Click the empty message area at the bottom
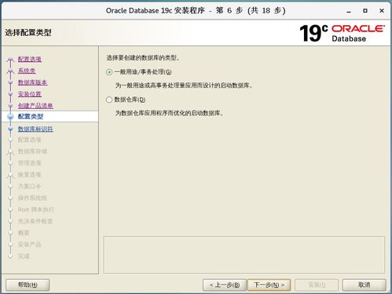Image resolution: width=392 pixels, height=294 pixels. coord(244,255)
